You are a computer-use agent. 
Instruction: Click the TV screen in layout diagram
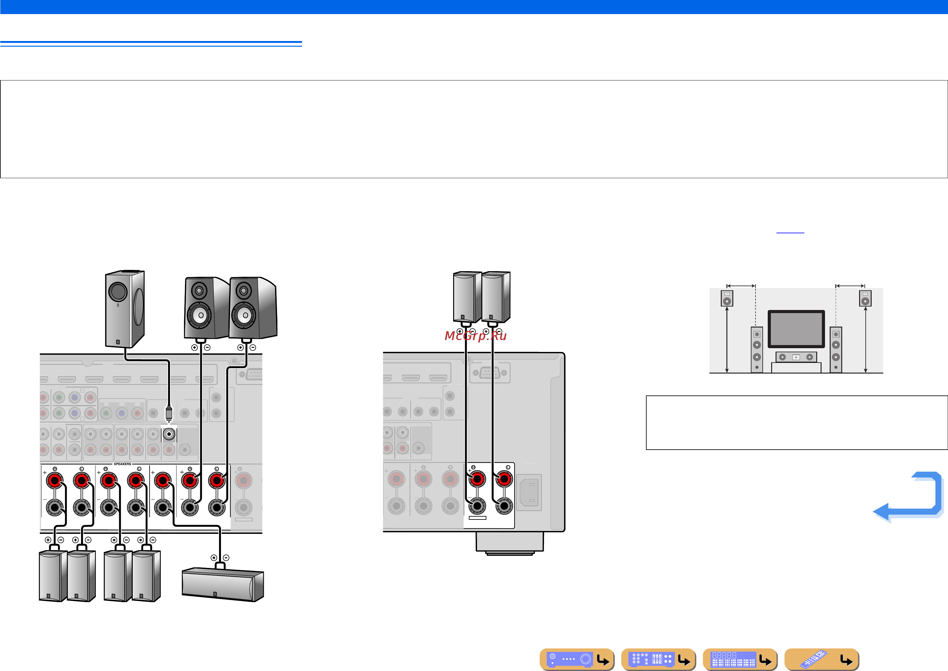(796, 329)
